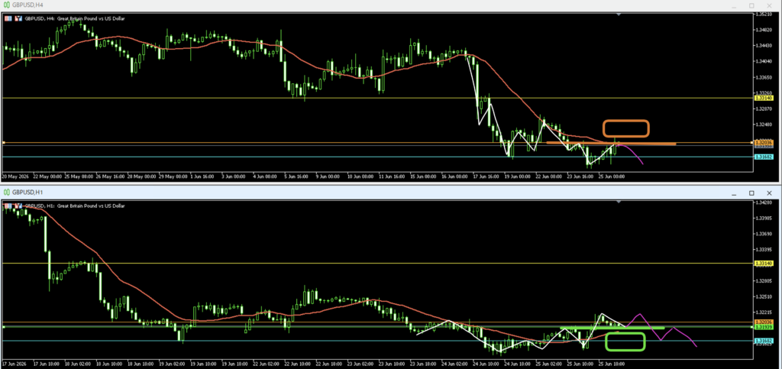The width and height of the screenshot is (782, 369).
Task: Click '25 Jun 00:00' on H4 time axis
Action: [x=613, y=176]
